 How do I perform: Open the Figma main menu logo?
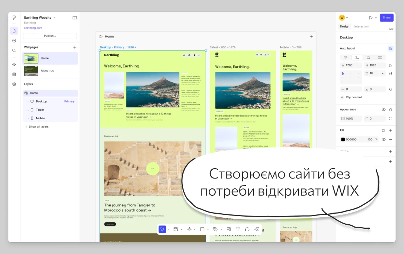pos(14,18)
